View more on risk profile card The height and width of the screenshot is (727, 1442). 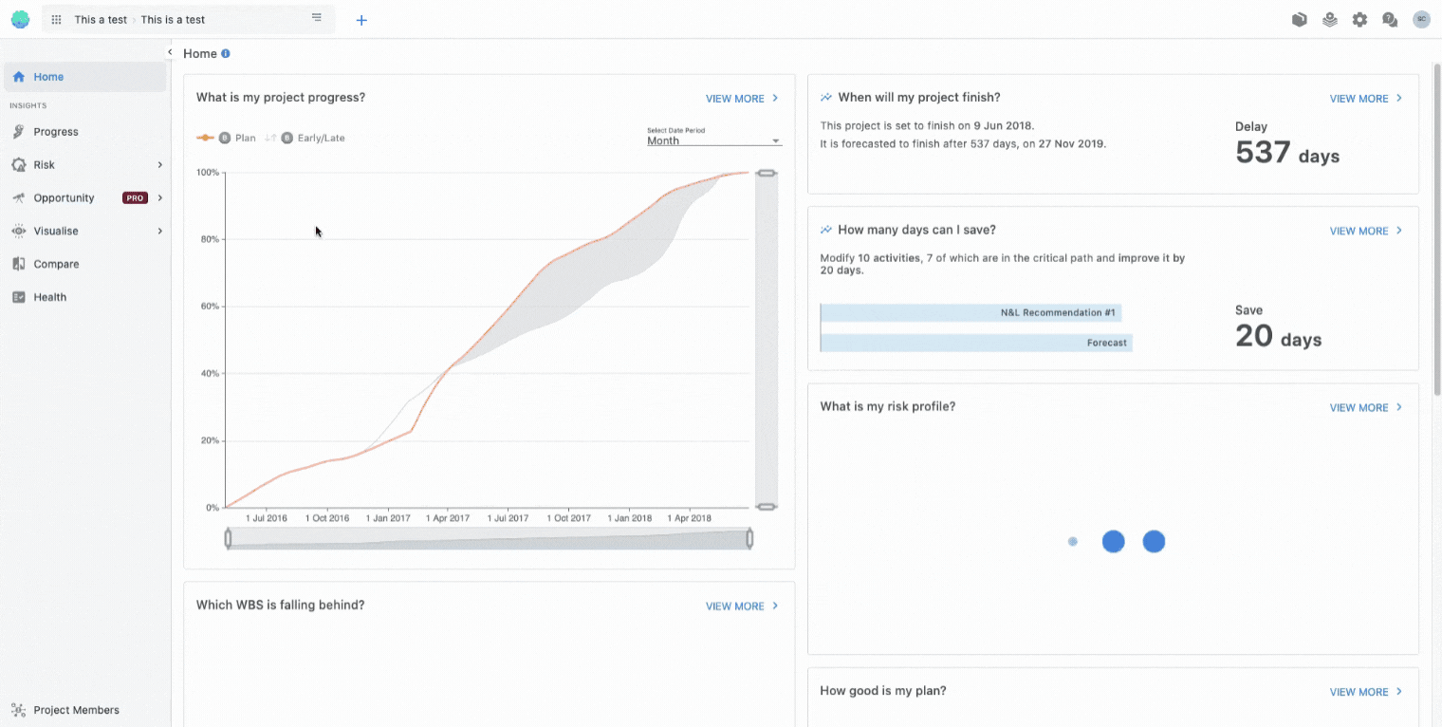point(1366,408)
